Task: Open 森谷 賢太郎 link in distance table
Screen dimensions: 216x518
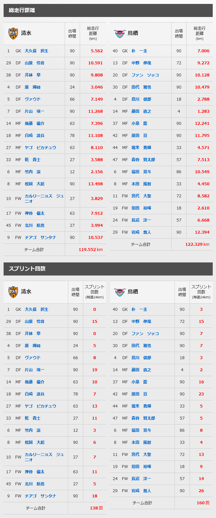Action: coord(143,160)
